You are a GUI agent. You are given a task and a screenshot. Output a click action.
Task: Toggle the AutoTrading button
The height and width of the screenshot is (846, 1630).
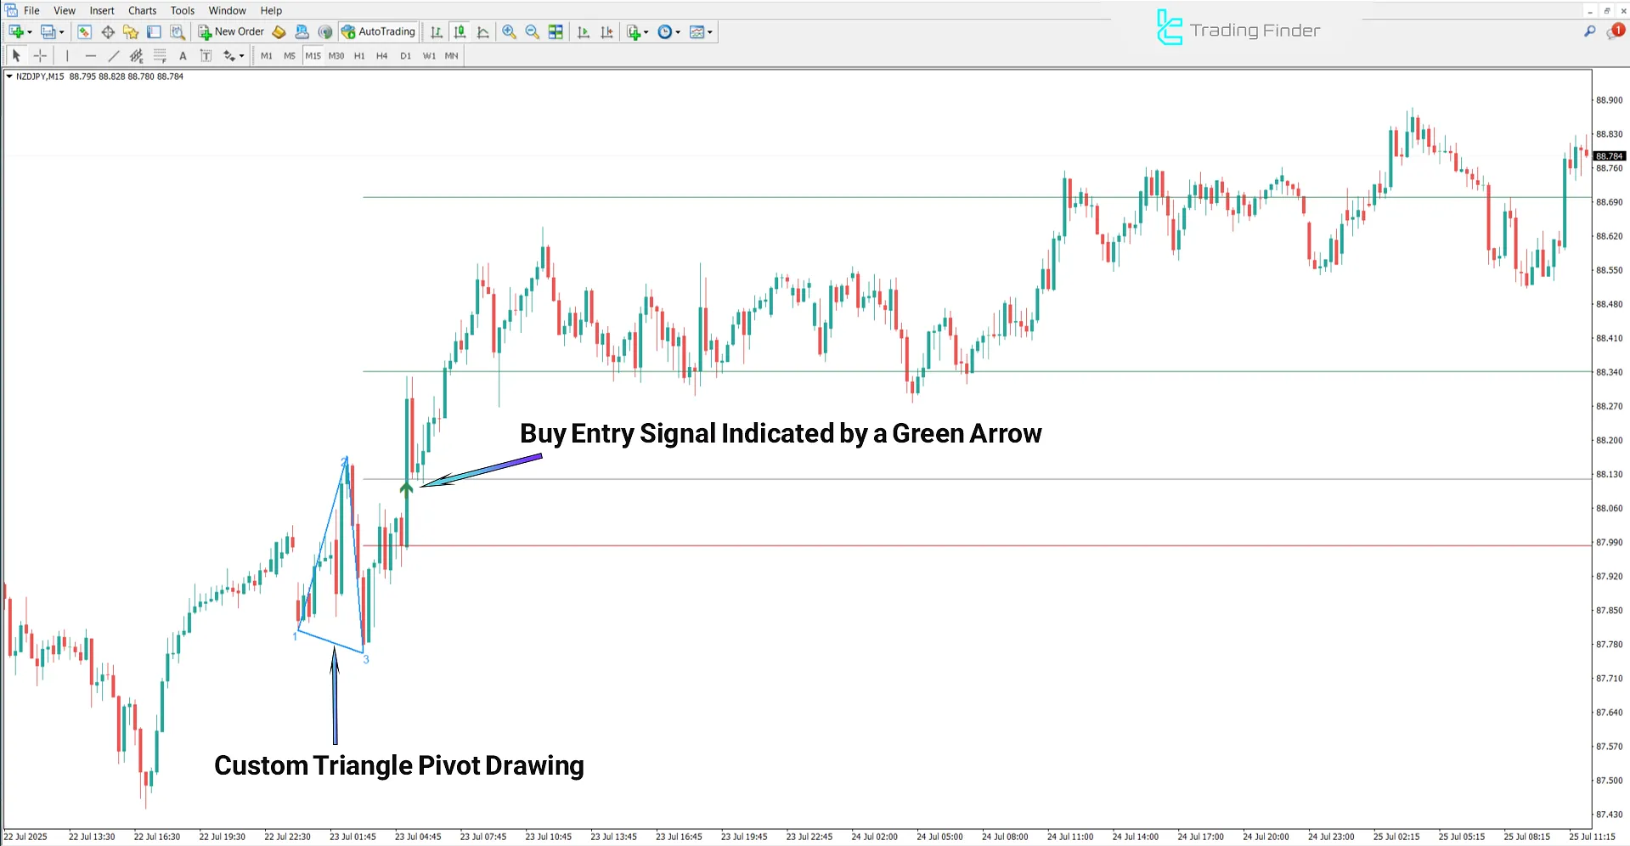(378, 31)
